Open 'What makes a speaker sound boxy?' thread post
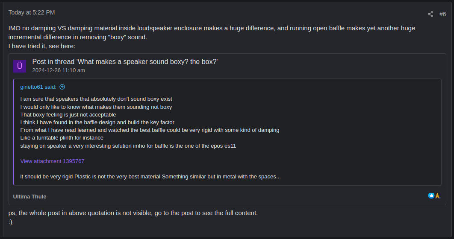Image resolution: width=454 pixels, height=239 pixels. [125, 61]
